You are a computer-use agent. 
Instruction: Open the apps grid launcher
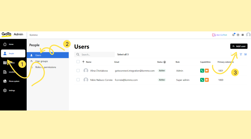coord(243,35)
